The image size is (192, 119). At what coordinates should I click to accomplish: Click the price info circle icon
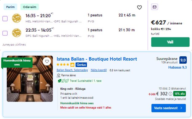(170, 94)
